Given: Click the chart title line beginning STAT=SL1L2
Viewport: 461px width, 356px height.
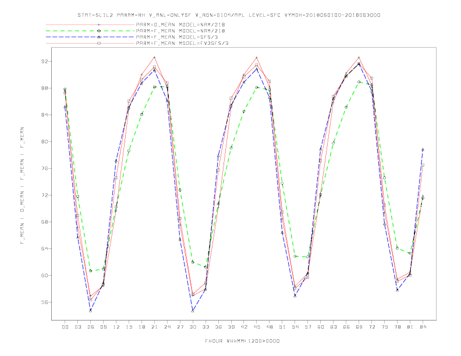Looking at the screenshot, I should pyautogui.click(x=229, y=15).
